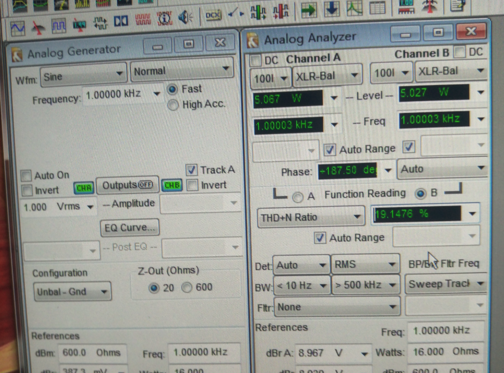Open the notepad log file icon
This screenshot has width=504, height=373.
pos(458,6)
